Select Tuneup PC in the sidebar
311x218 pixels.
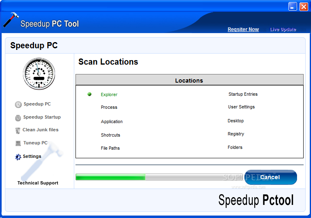coord(35,143)
